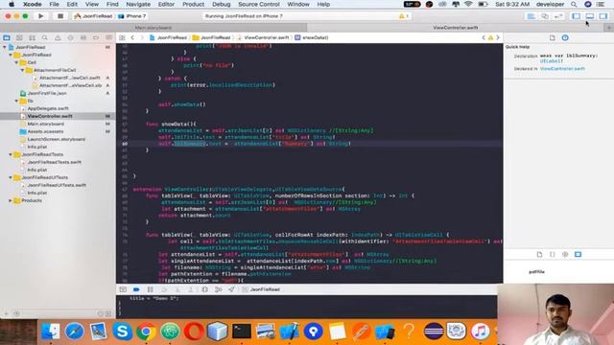Add a new editor tab
Screen dimensions: 614x345
click(609, 28)
